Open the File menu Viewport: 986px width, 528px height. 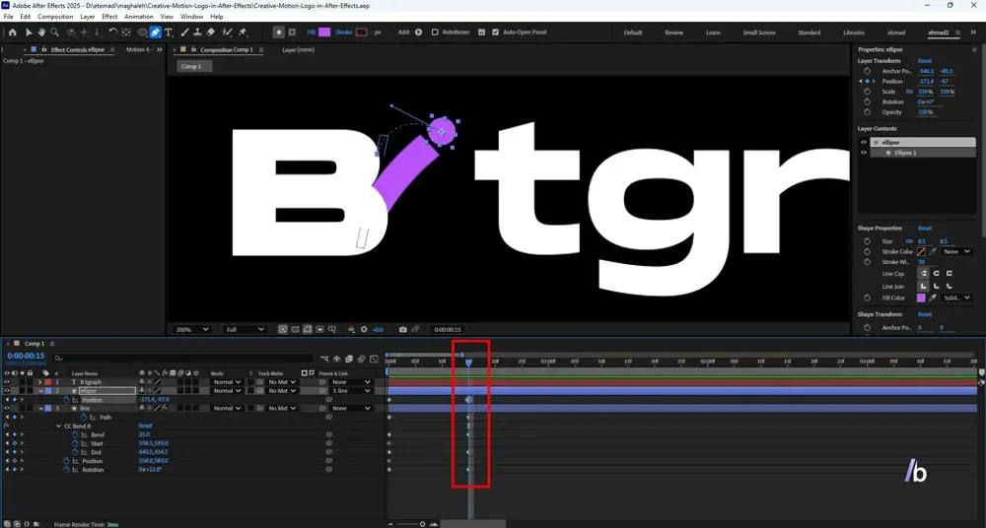point(8,17)
